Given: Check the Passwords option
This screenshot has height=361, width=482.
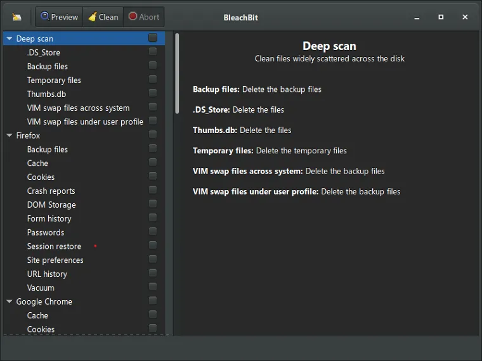Looking at the screenshot, I should (x=153, y=231).
